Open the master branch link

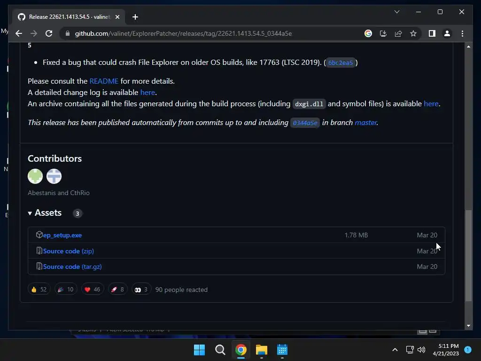click(365, 123)
